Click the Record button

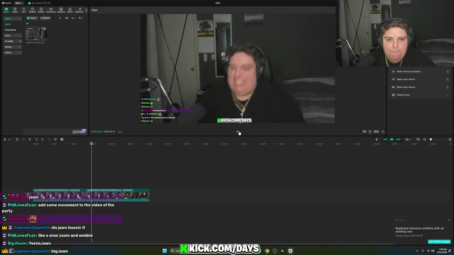[45, 18]
